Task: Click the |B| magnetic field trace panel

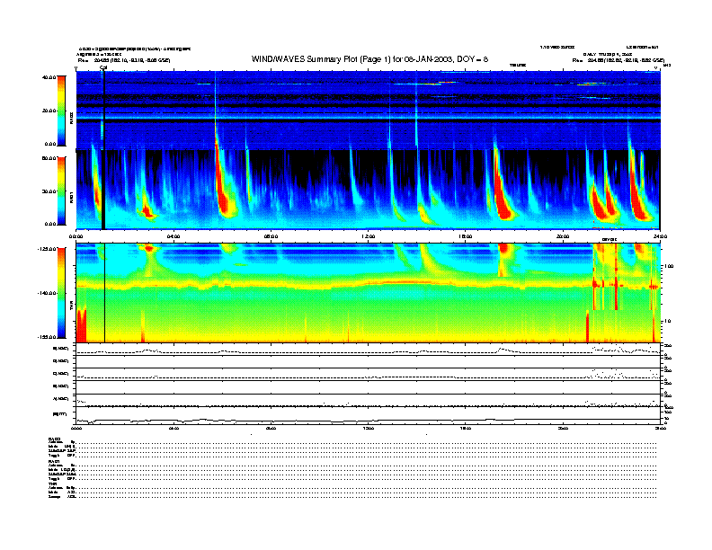Action: pos(368,416)
